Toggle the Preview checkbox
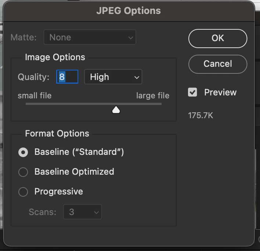Screen dimensions: 260x251 (192, 92)
